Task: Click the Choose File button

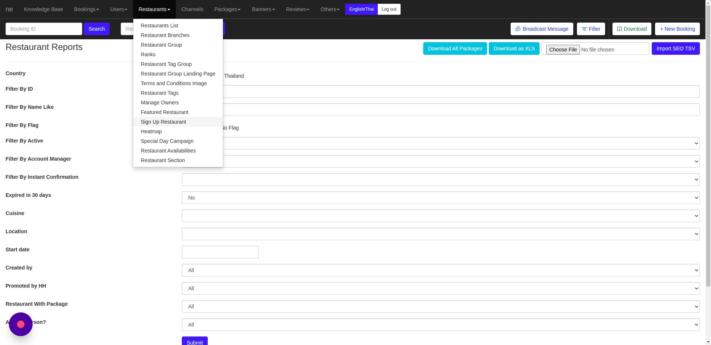Action: (x=563, y=50)
